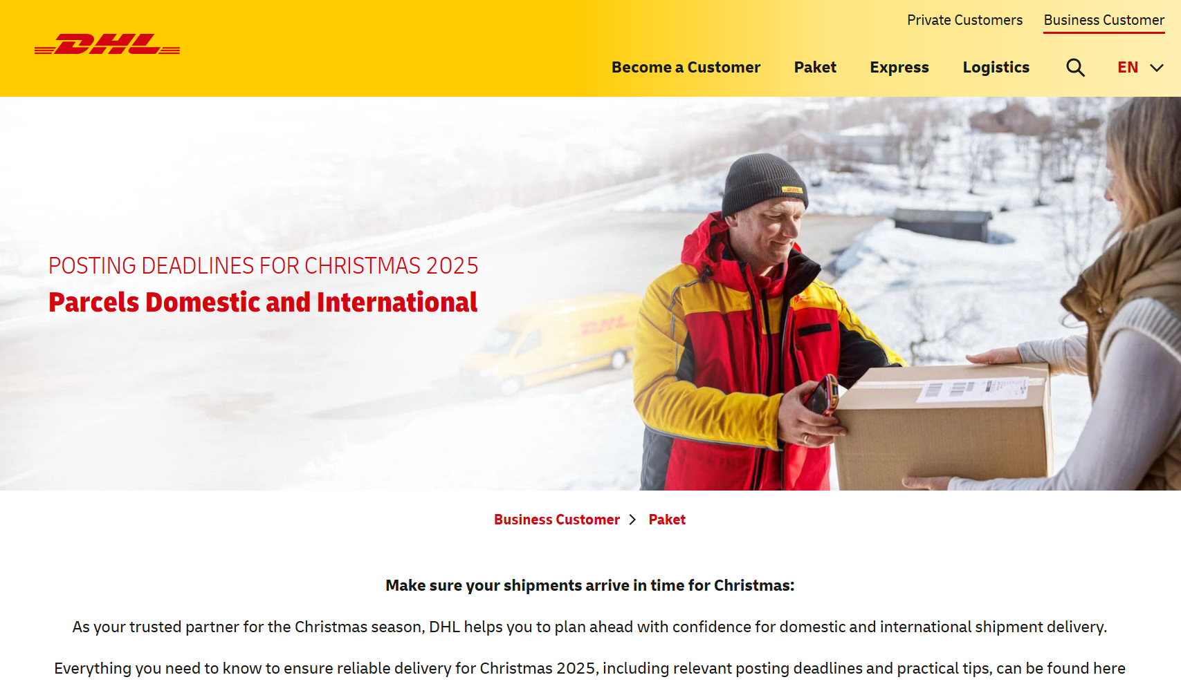
Task: Open the Express navigation menu
Action: (x=899, y=68)
